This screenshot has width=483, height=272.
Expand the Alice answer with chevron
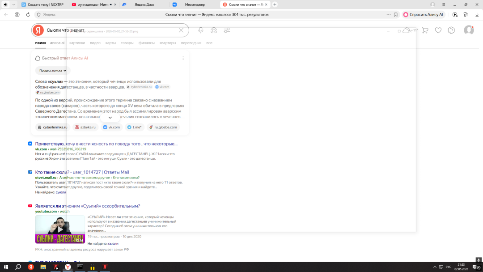click(x=110, y=117)
